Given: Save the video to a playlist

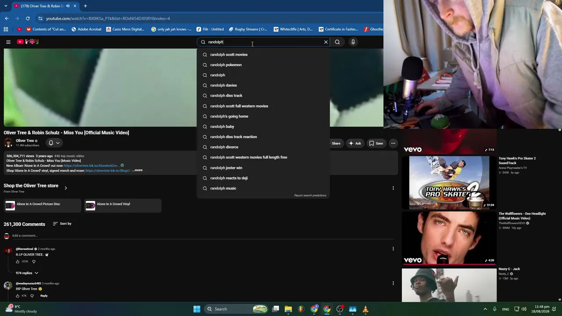Looking at the screenshot, I should (x=376, y=143).
